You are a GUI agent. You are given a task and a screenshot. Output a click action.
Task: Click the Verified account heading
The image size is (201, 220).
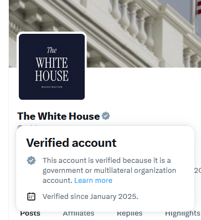coord(71,143)
